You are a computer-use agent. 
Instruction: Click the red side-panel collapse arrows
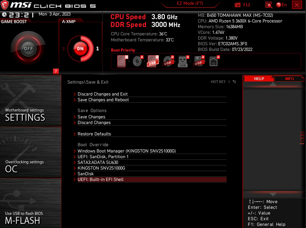pos(302,144)
